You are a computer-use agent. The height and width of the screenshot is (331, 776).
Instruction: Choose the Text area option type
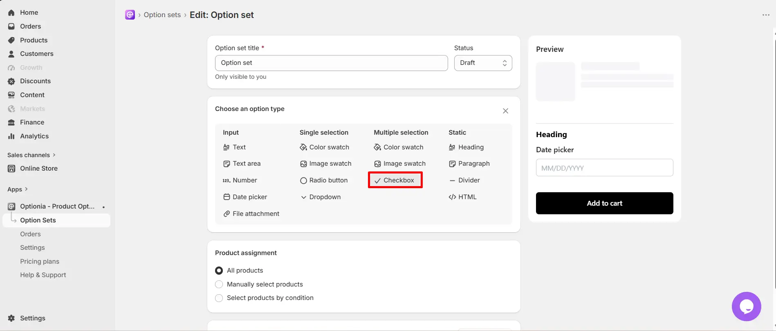click(242, 164)
